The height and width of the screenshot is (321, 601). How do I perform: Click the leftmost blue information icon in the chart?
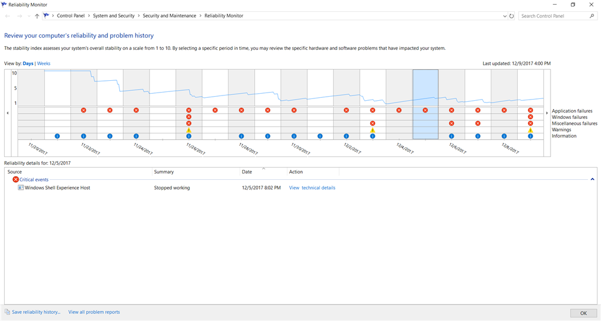tap(58, 136)
